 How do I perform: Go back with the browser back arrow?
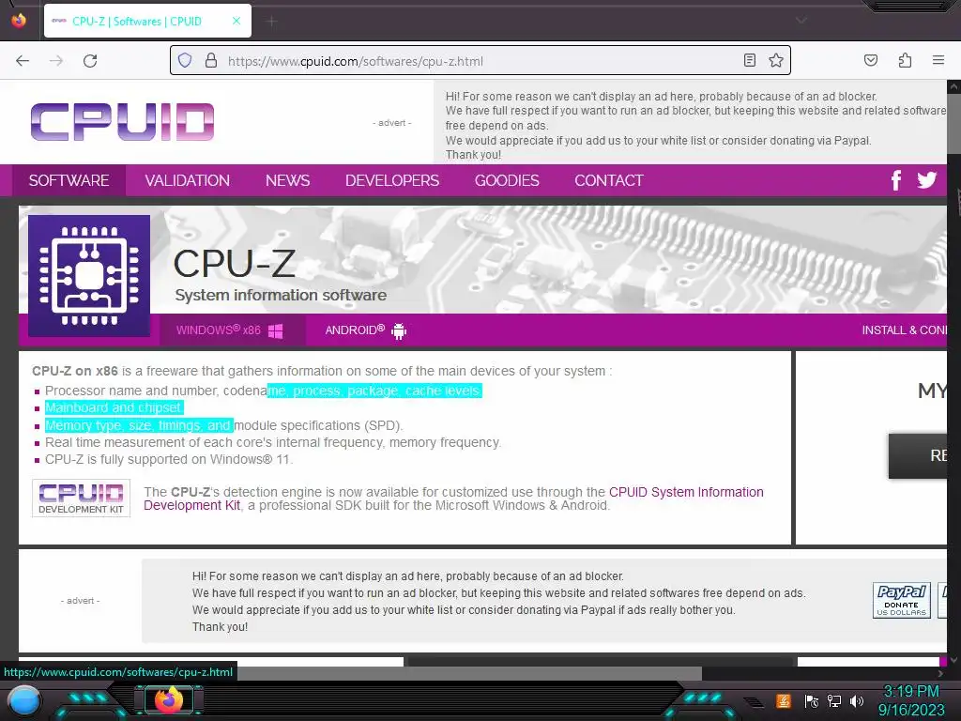click(23, 61)
